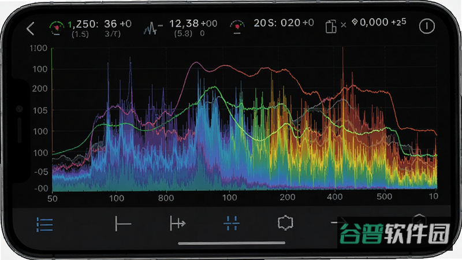Tap the 1,250: 36 +0 readout

pyautogui.click(x=99, y=24)
